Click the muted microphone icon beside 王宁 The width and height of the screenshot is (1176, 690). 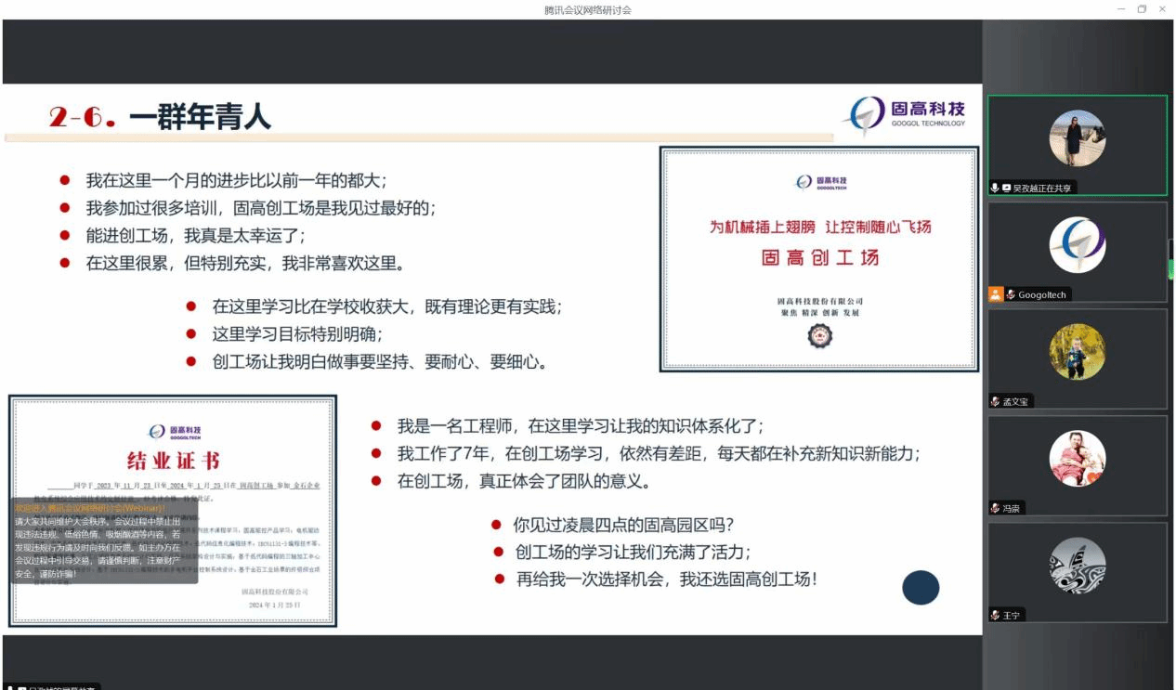(995, 615)
